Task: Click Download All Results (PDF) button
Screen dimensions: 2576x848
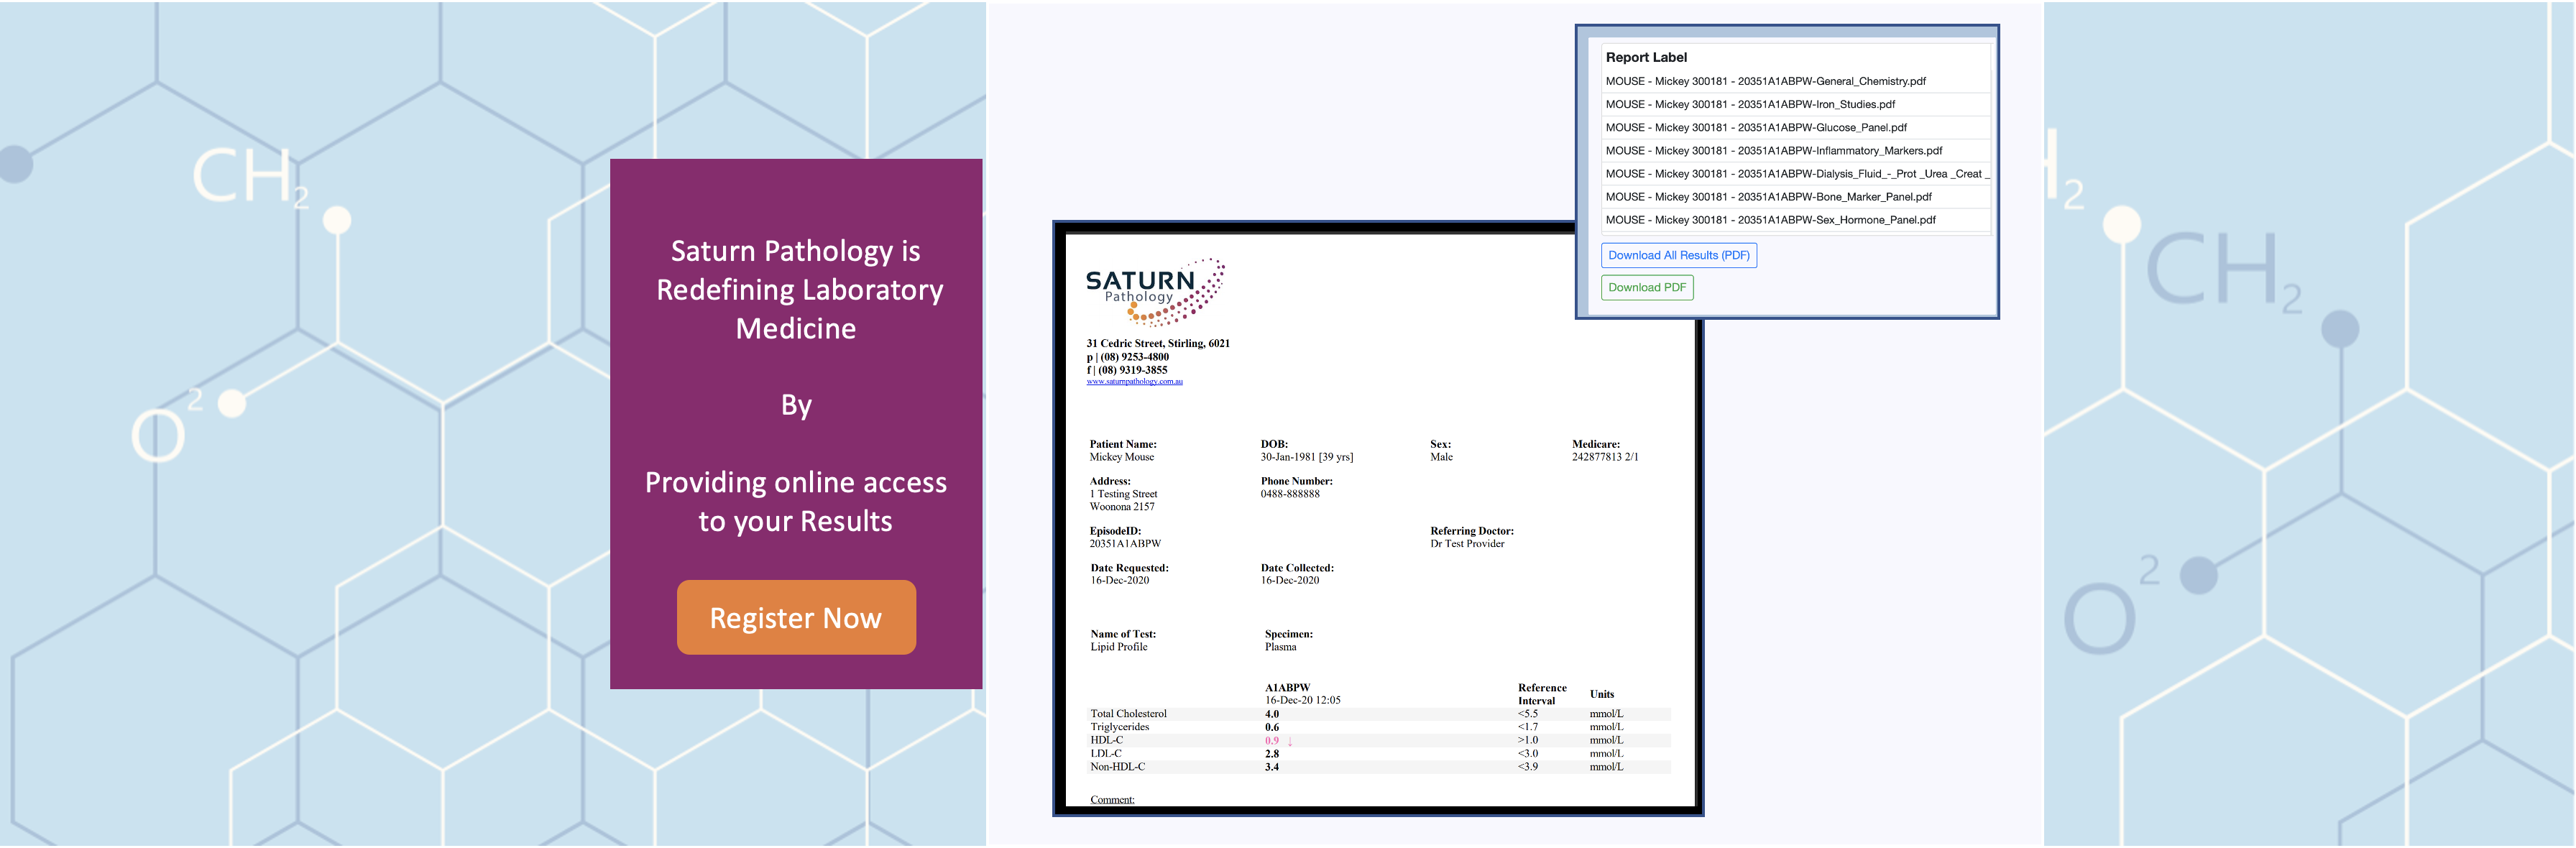Action: 1679,255
